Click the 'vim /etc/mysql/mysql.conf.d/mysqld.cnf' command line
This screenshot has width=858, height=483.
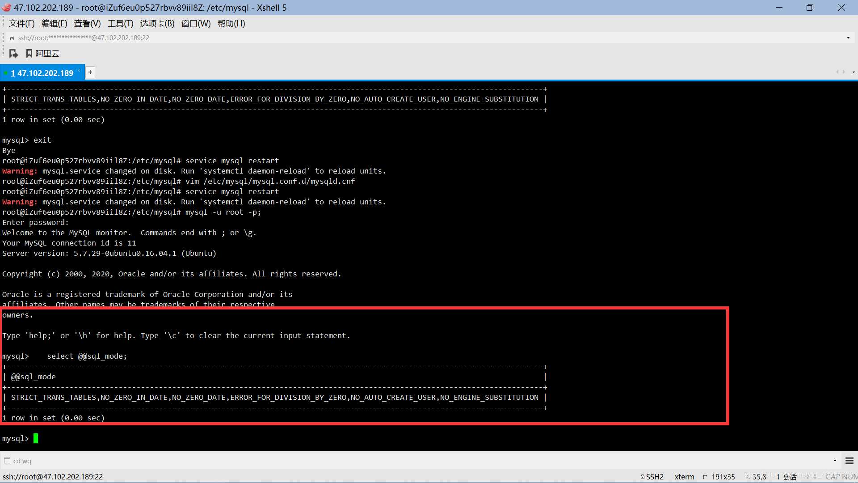point(270,181)
